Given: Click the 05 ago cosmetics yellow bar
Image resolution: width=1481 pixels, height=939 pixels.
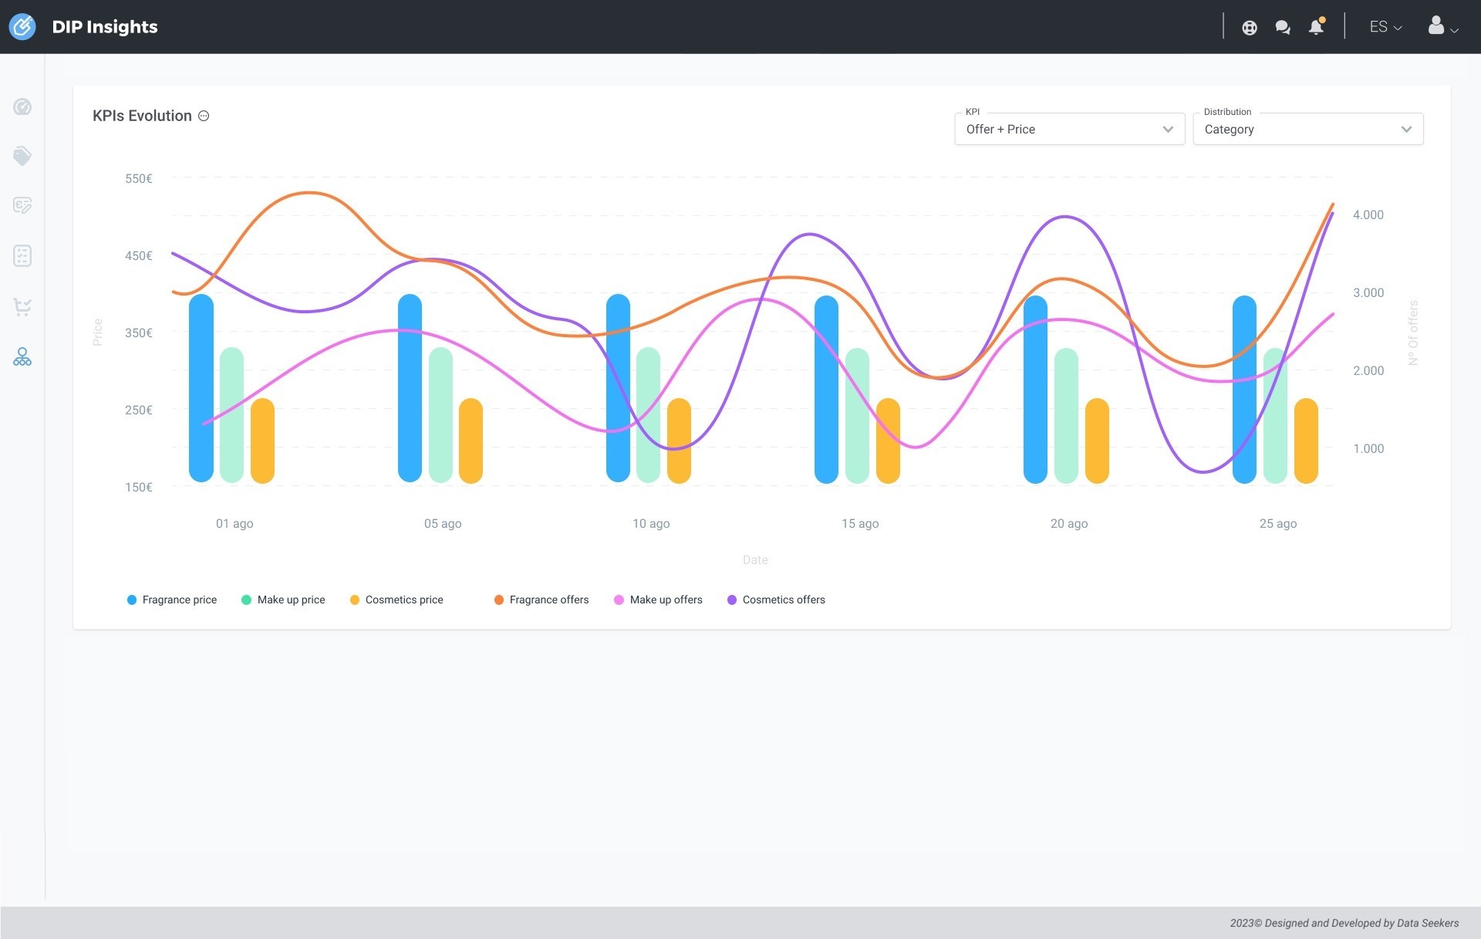Looking at the screenshot, I should [x=471, y=441].
